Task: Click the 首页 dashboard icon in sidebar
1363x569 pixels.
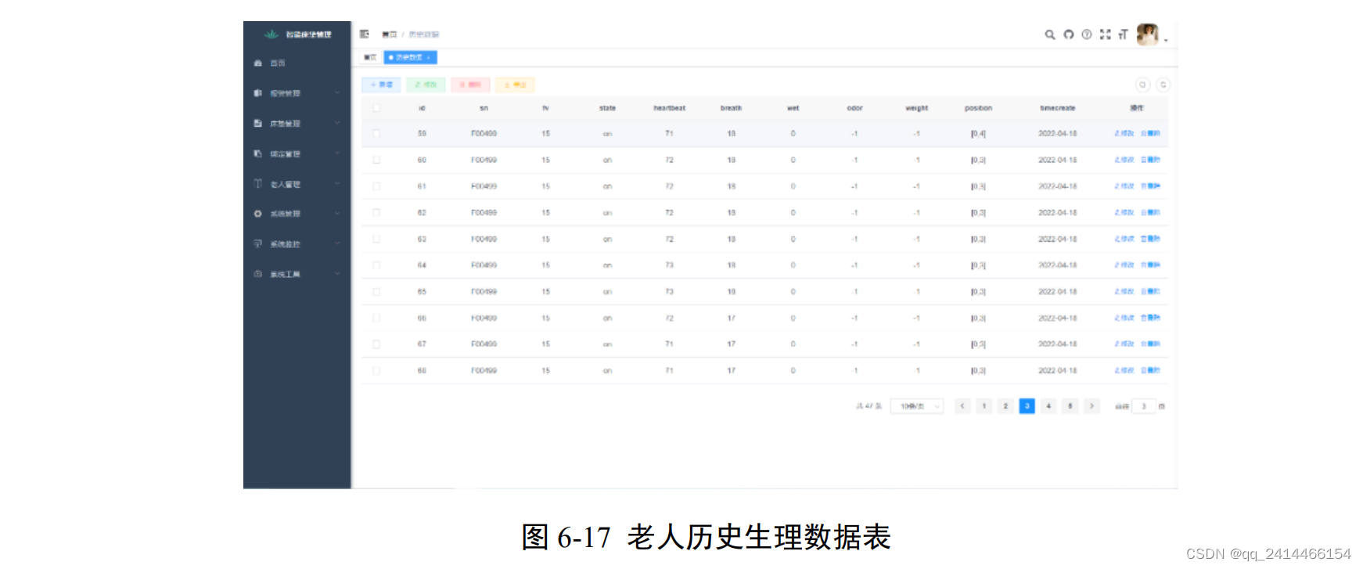Action: pos(257,63)
